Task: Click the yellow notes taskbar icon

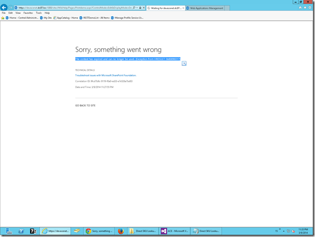Action: (x=77, y=231)
